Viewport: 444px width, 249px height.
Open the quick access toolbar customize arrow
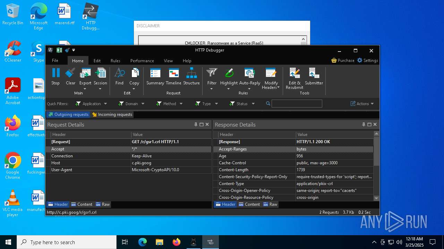74,50
